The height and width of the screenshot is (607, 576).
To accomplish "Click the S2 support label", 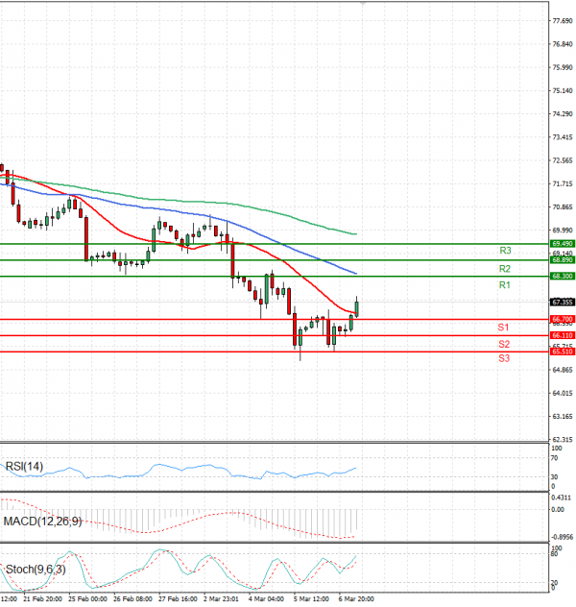I will click(x=504, y=344).
